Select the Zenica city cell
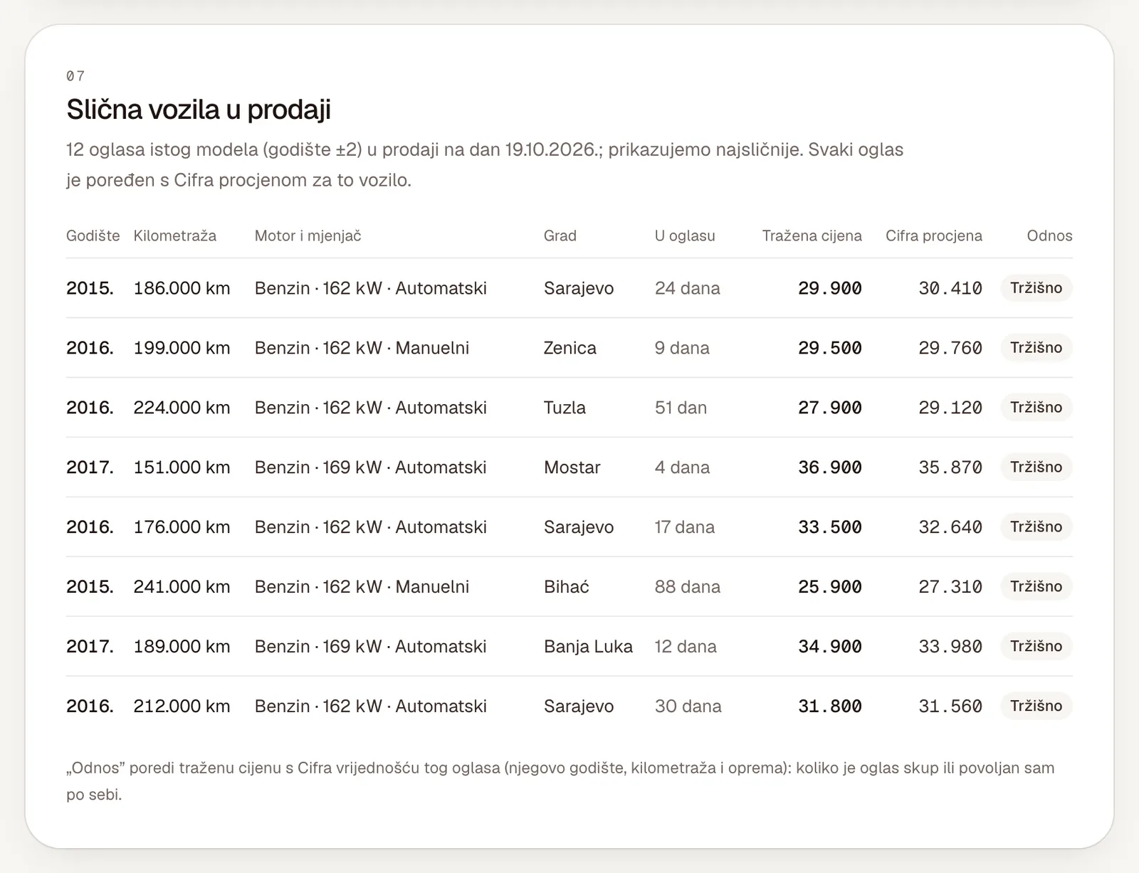This screenshot has height=873, width=1139. point(570,348)
